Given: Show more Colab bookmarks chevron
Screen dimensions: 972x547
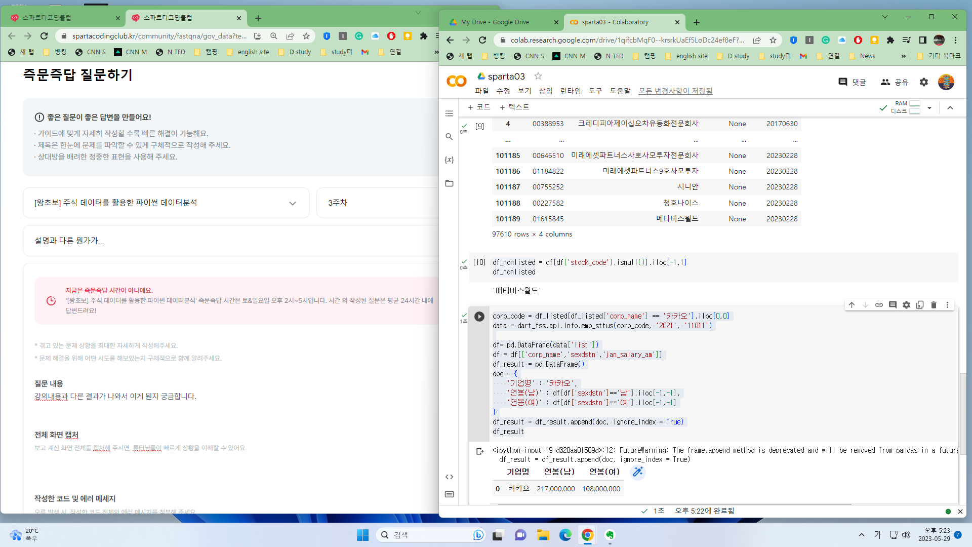Looking at the screenshot, I should [x=903, y=56].
